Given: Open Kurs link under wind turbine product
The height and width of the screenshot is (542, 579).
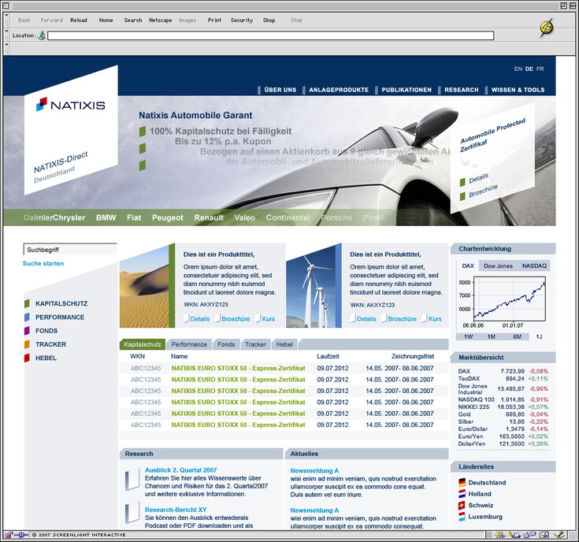Looking at the screenshot, I should tap(435, 319).
